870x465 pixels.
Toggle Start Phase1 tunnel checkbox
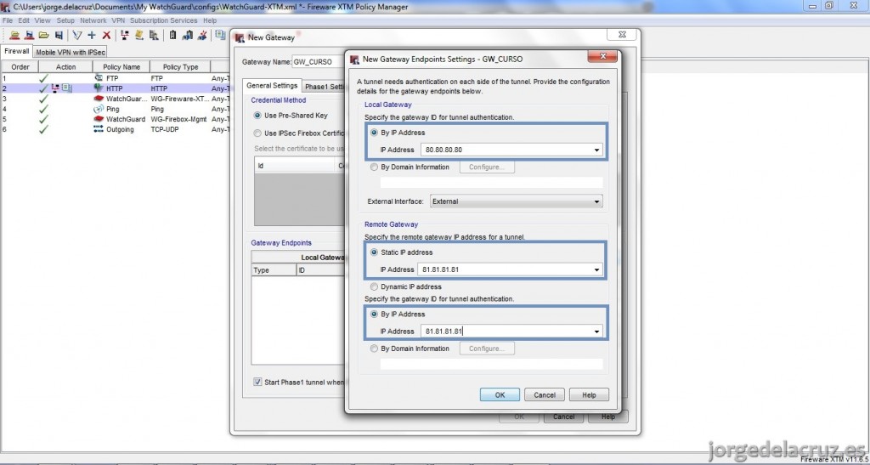tap(257, 382)
